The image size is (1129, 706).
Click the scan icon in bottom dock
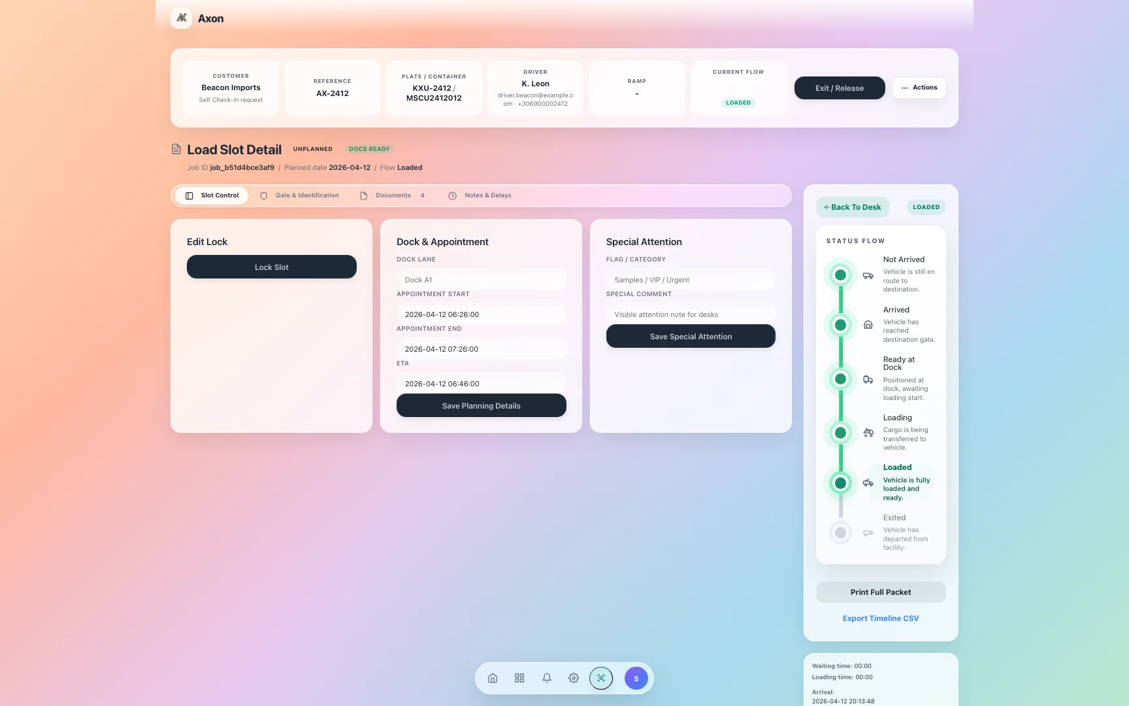[601, 678]
